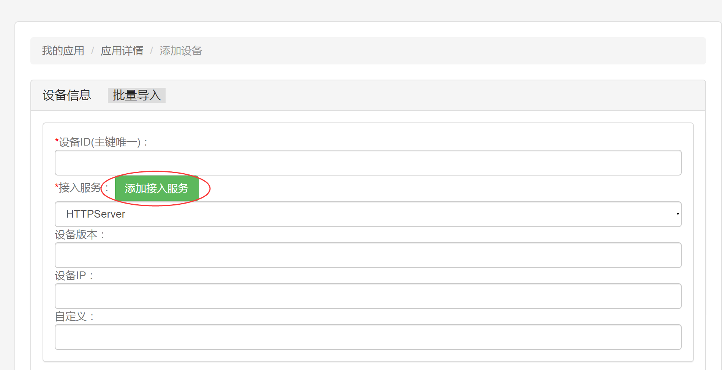Click the 设备ID(主键唯一) field label
The image size is (722, 370).
click(100, 142)
